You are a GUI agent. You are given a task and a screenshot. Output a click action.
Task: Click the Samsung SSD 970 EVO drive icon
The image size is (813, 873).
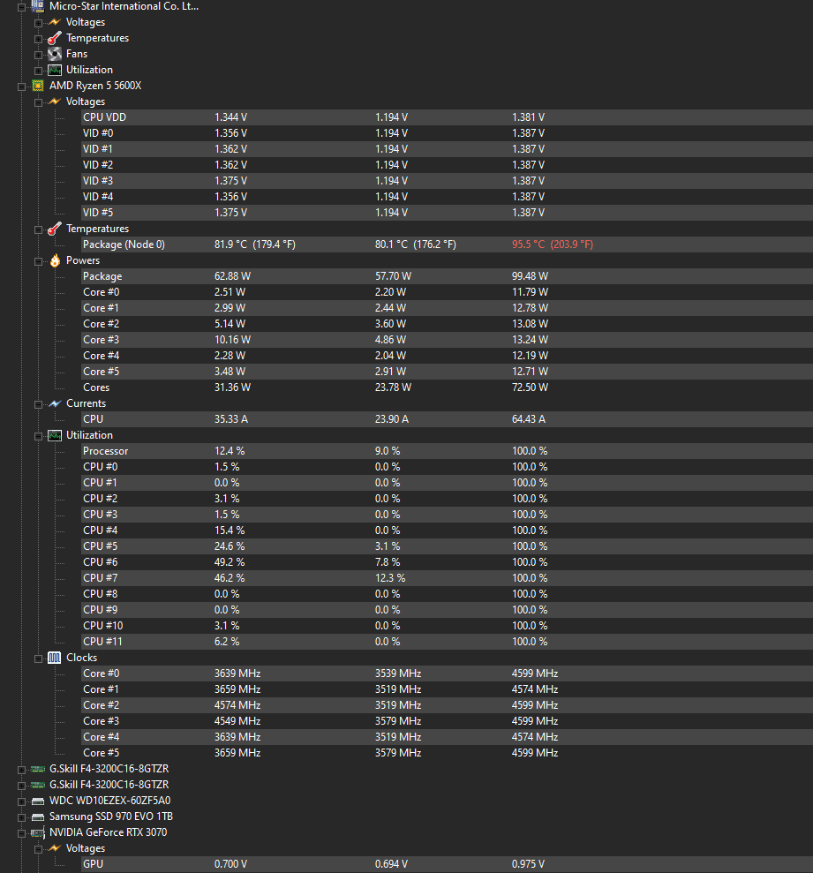coord(37,817)
